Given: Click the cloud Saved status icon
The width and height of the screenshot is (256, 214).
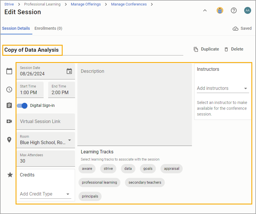Looking at the screenshot, I should click(x=235, y=29).
